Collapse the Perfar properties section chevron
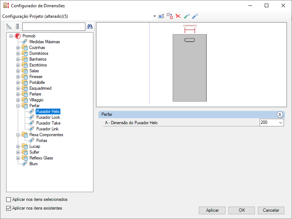Viewport: 292px width, 219px height. coord(280,114)
